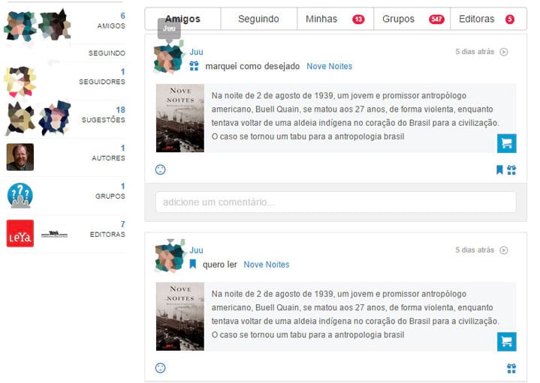Click the adicione um comentário field
The image size is (540, 383).
pos(336,202)
